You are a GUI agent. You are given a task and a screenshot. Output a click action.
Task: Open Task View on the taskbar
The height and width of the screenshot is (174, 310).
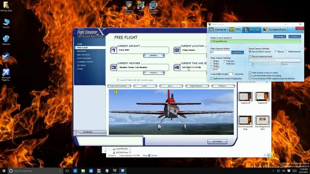pos(67,171)
